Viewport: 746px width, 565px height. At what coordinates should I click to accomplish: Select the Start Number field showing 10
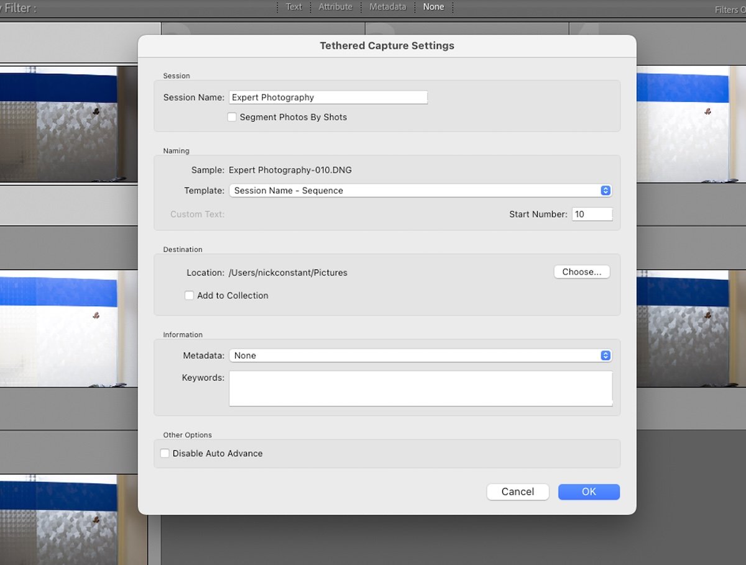[592, 214]
